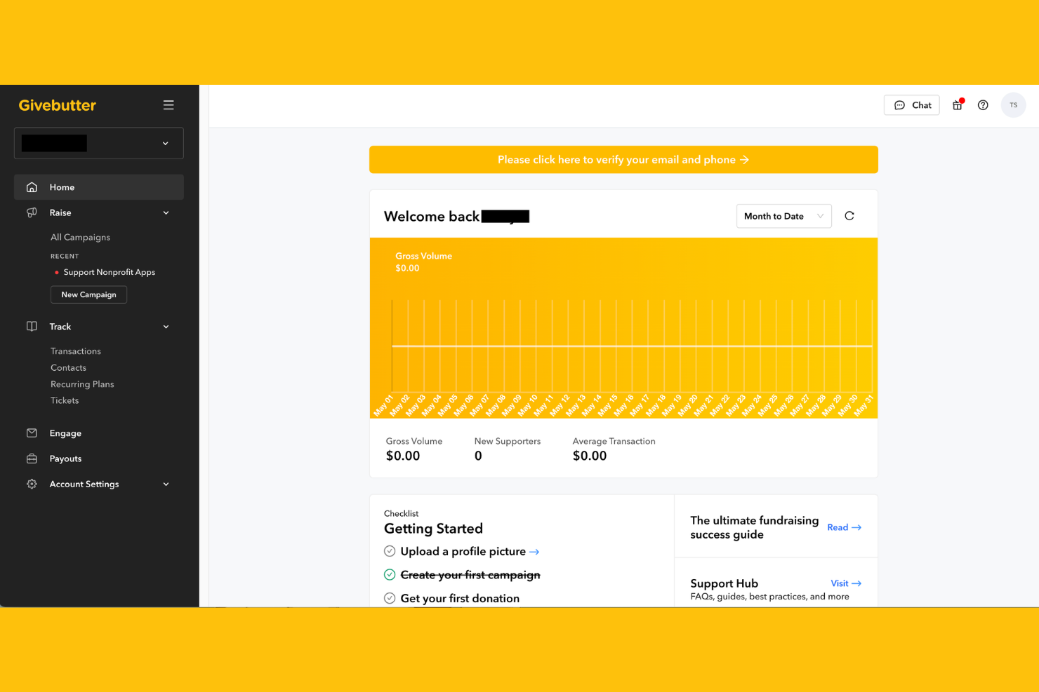The height and width of the screenshot is (692, 1039).
Task: Click the Average Transaction stat
Action: pyautogui.click(x=614, y=449)
